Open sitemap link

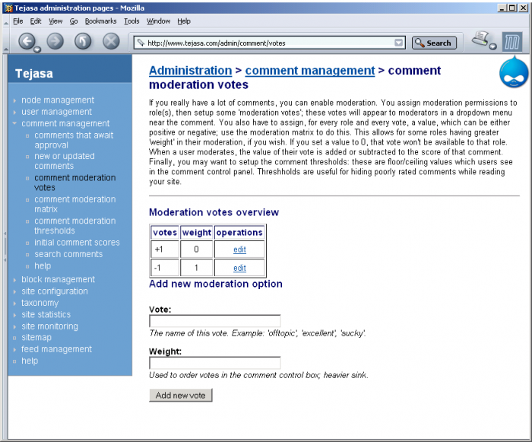(36, 337)
